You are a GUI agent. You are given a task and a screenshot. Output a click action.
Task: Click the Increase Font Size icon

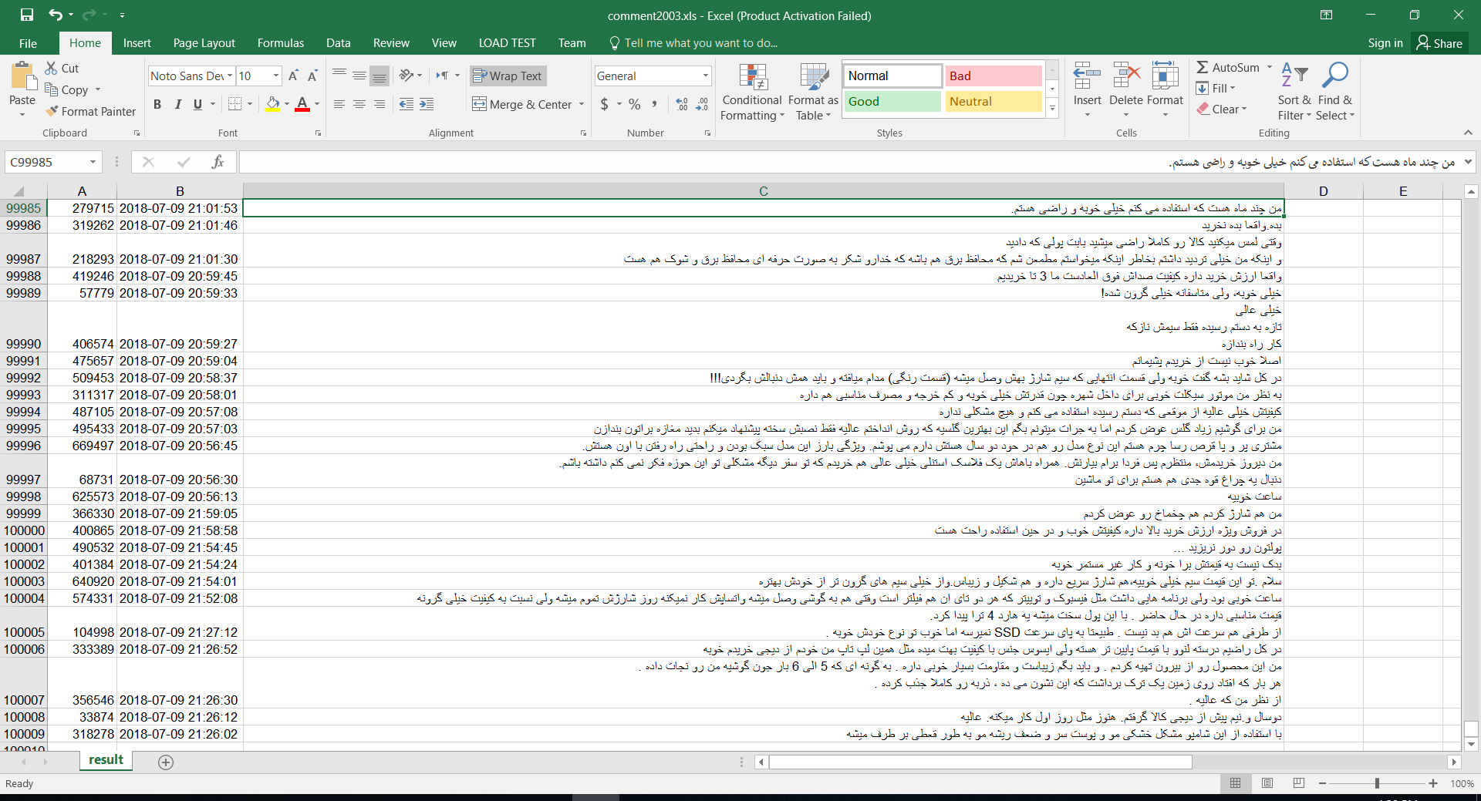[x=293, y=76]
